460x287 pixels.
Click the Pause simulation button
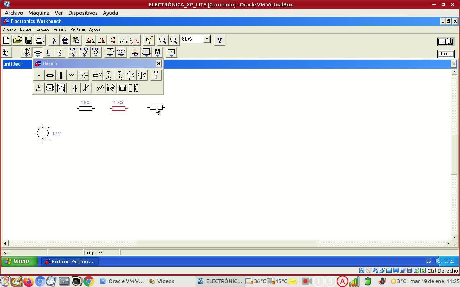(x=446, y=54)
